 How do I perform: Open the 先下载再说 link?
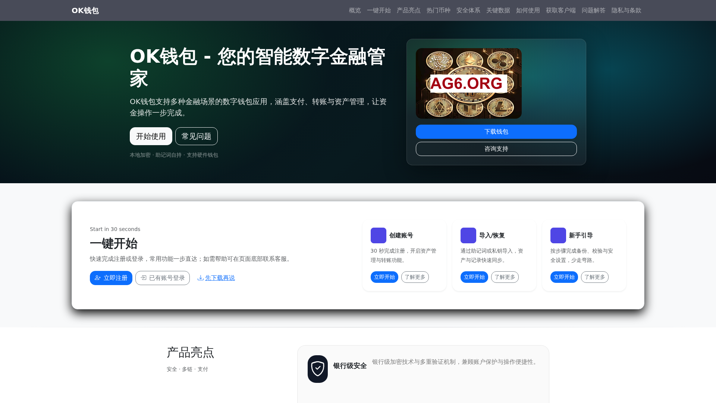(x=220, y=278)
